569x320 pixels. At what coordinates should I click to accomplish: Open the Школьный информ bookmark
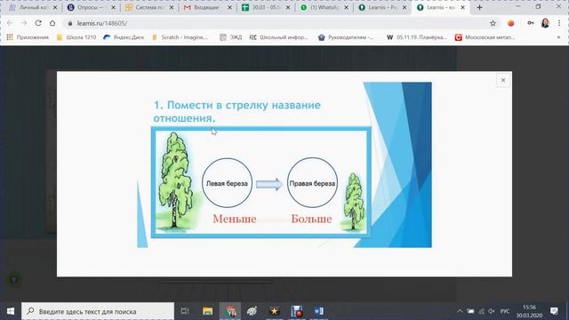point(278,37)
